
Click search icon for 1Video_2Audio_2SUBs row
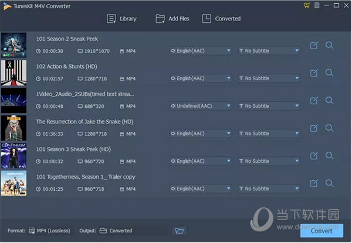(x=329, y=100)
